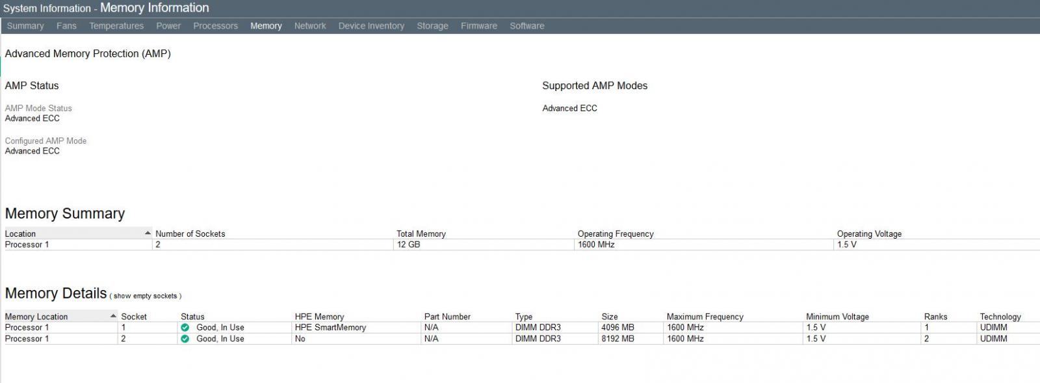Select Good, In Use text for socket 2
Viewport: 1040px width, 383px height.
pos(220,339)
